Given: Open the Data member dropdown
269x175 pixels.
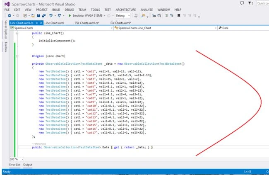Looking at the screenshot, I should [243, 28].
